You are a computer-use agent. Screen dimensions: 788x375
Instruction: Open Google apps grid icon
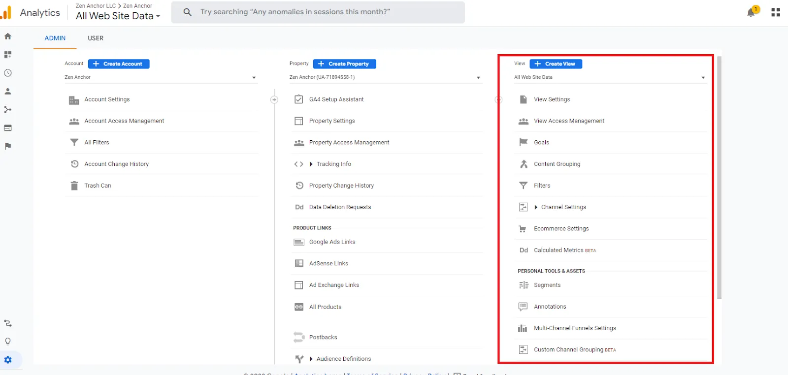pos(776,12)
